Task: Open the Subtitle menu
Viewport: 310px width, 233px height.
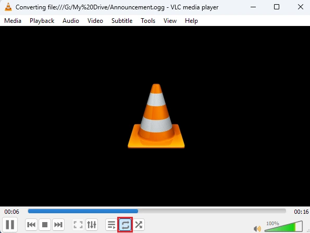Action: pyautogui.click(x=122, y=21)
